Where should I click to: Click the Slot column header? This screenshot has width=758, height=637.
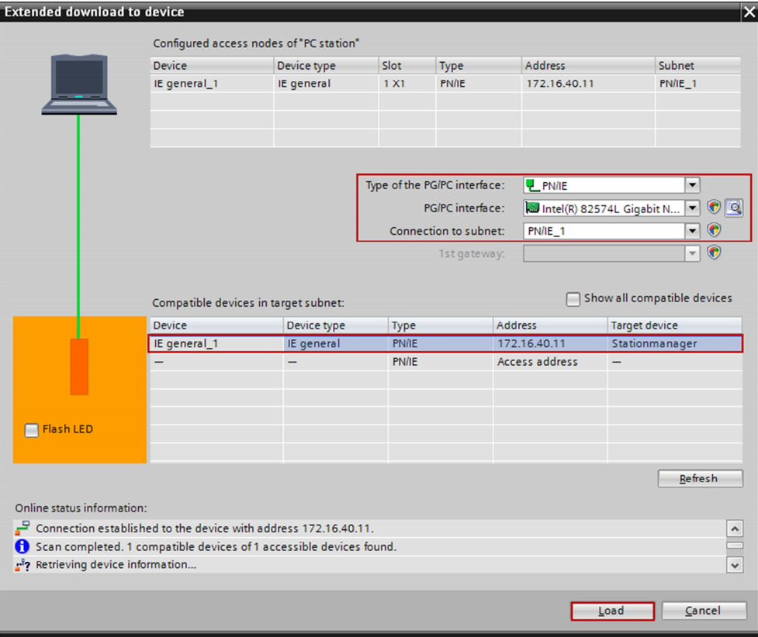click(x=407, y=65)
